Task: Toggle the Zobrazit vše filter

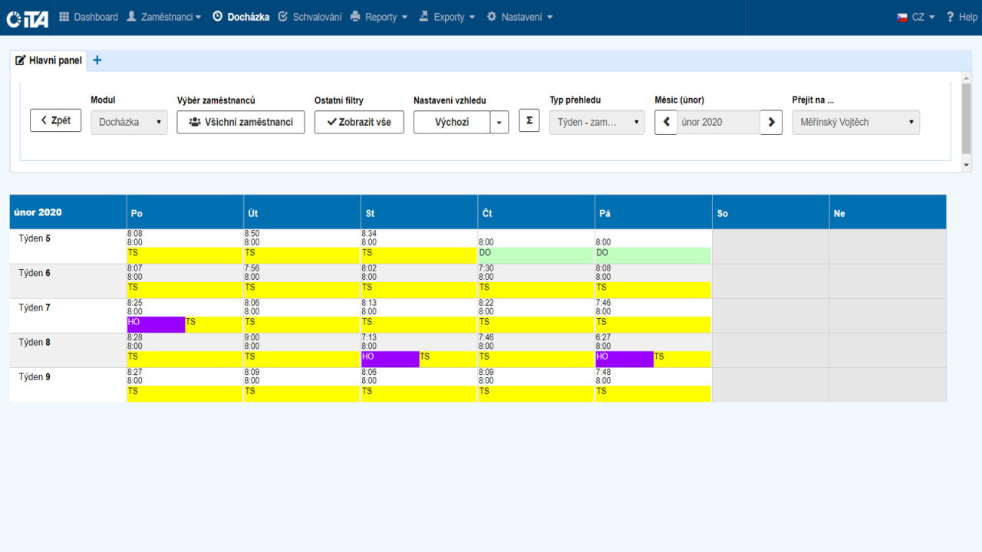Action: 359,122
